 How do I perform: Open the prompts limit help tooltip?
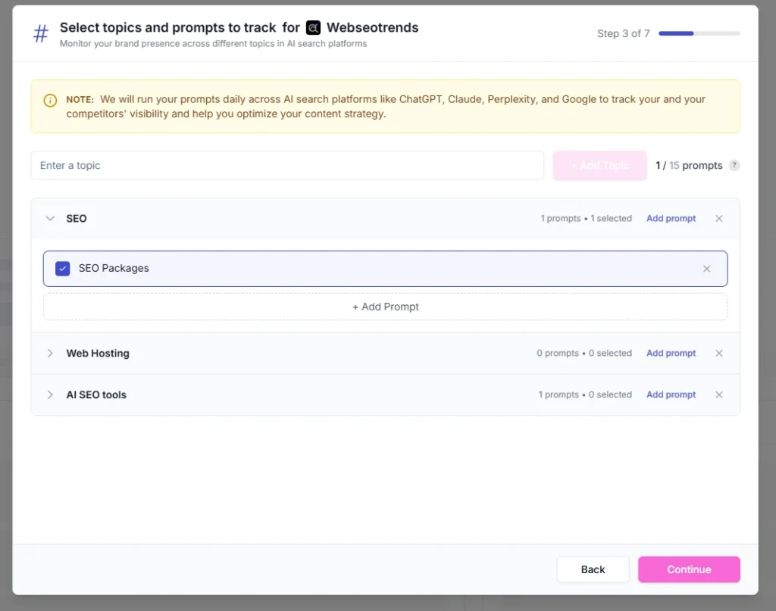(734, 165)
